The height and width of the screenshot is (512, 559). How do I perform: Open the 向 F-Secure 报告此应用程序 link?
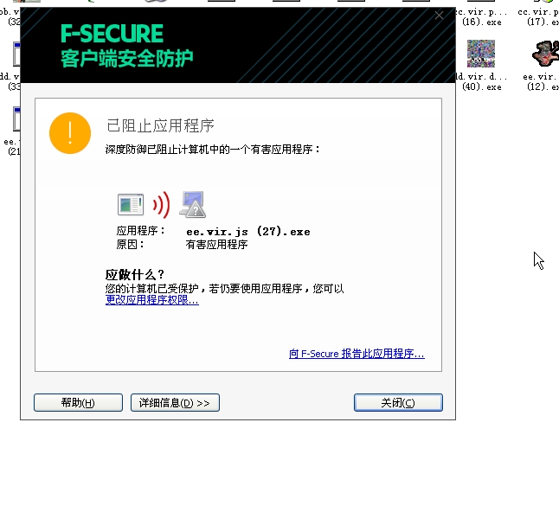click(x=357, y=354)
